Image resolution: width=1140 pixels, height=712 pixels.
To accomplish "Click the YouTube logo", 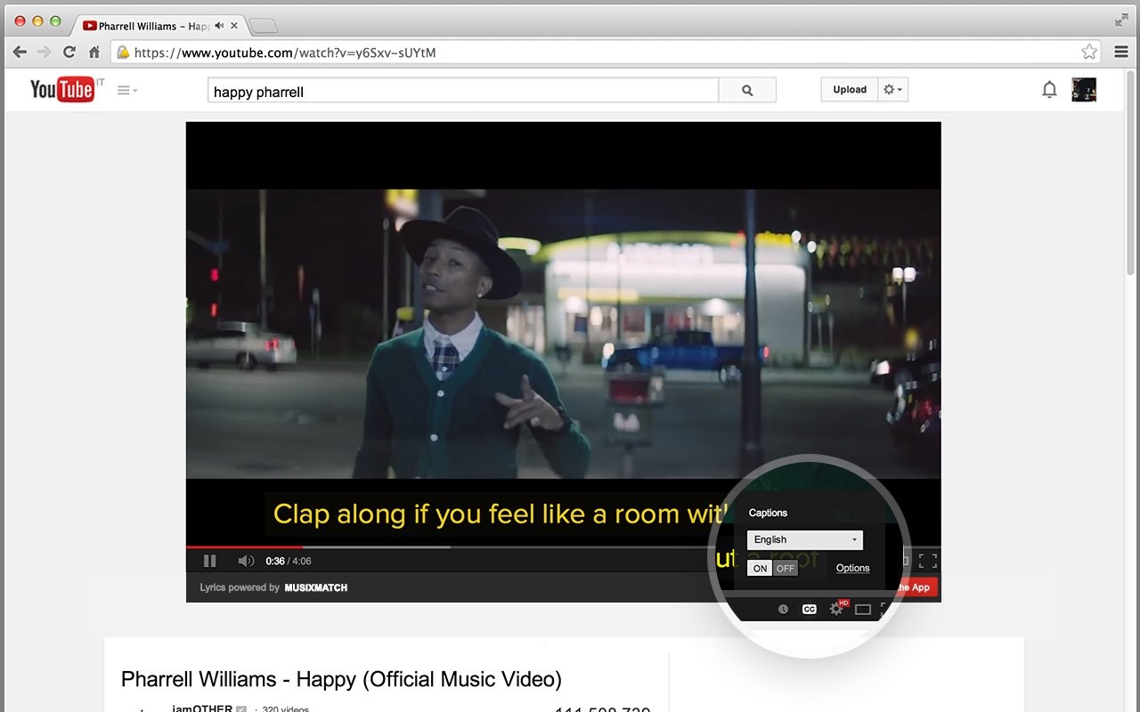I will point(62,89).
